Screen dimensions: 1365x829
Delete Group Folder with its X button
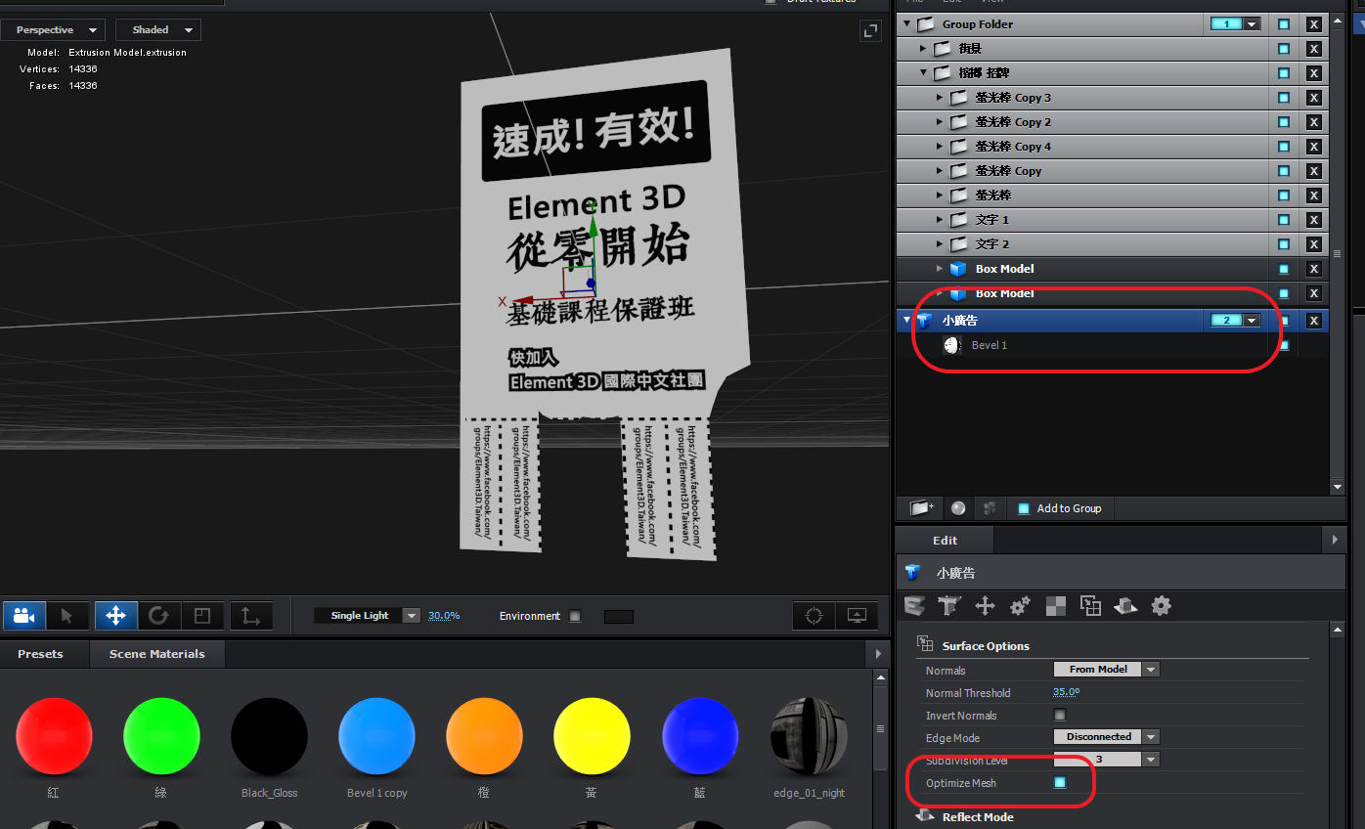point(1313,24)
